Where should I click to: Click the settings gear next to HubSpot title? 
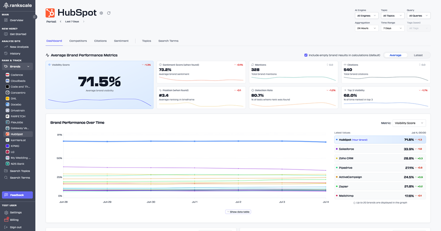(101, 13)
